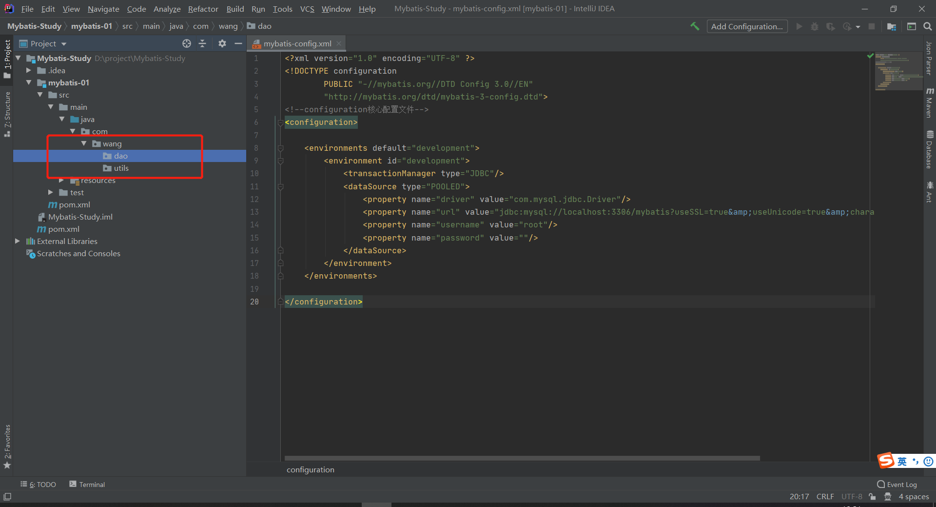Image resolution: width=936 pixels, height=507 pixels.
Task: Click line:column 20:17 indicator
Action: [x=799, y=497]
